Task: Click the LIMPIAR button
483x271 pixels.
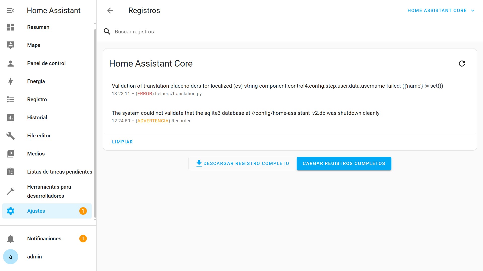Action: tap(122, 142)
